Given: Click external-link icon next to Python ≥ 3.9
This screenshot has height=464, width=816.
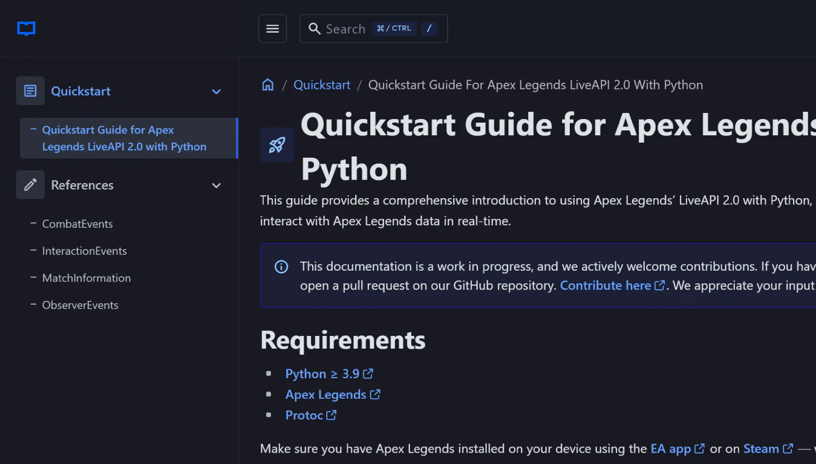Looking at the screenshot, I should point(368,374).
